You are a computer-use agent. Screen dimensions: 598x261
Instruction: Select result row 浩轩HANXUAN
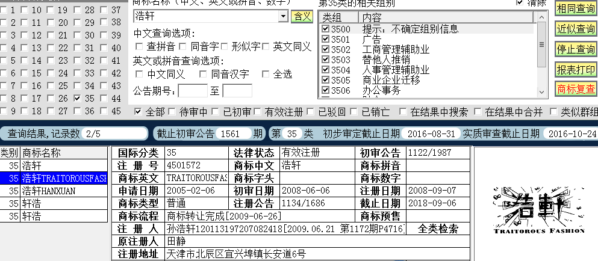click(x=54, y=191)
